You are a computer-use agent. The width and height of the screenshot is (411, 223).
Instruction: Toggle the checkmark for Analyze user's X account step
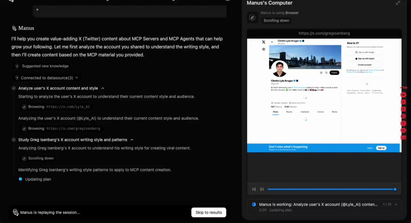coord(14,88)
